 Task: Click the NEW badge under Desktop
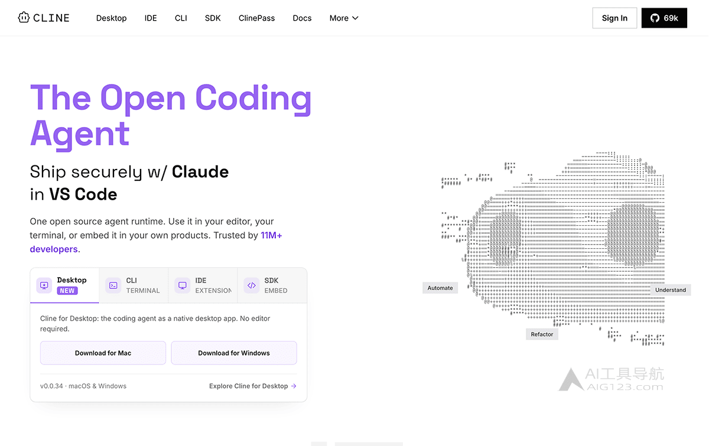[67, 291]
